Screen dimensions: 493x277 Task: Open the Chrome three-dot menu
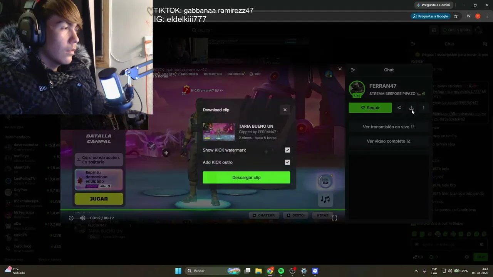point(487,16)
